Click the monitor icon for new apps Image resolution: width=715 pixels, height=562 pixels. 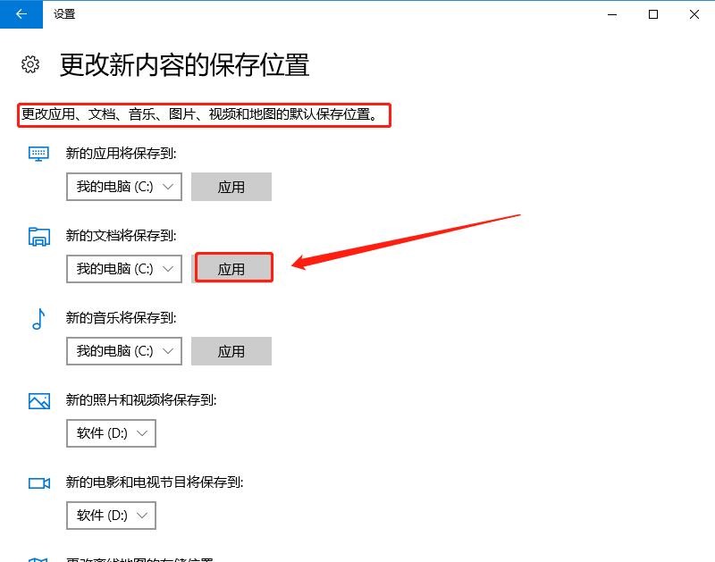point(38,154)
